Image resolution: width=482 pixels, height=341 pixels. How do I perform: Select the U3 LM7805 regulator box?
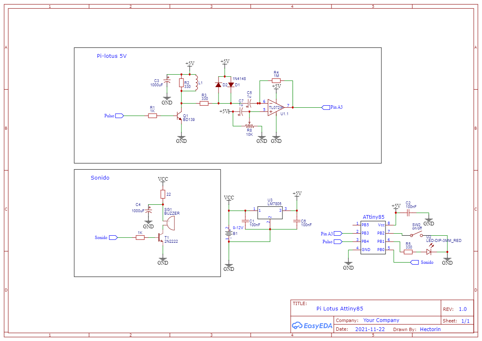pyautogui.click(x=270, y=213)
